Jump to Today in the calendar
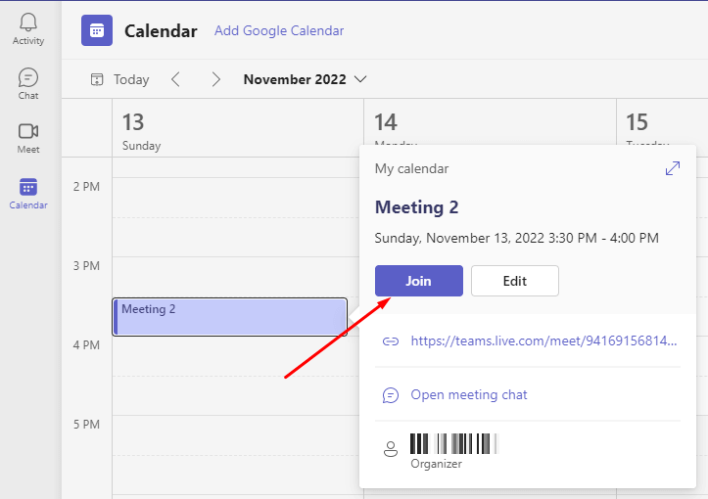708x499 pixels. point(119,79)
